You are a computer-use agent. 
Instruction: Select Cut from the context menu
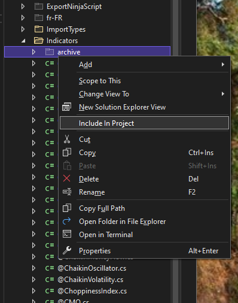pyautogui.click(x=144, y=140)
